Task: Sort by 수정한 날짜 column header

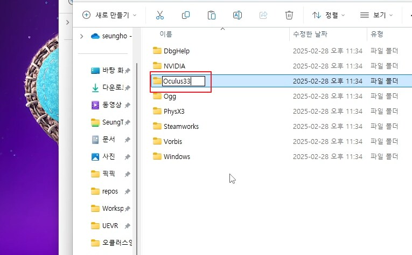Action: pyautogui.click(x=310, y=34)
